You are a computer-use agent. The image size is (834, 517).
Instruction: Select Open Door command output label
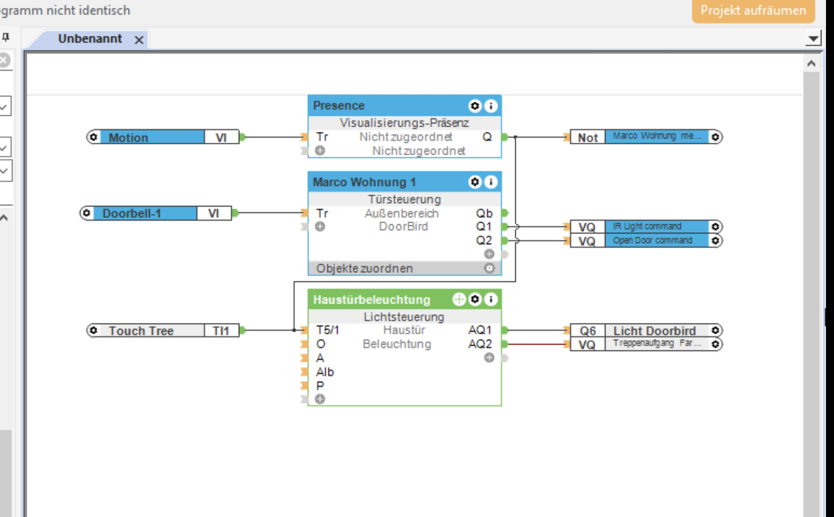(x=652, y=240)
